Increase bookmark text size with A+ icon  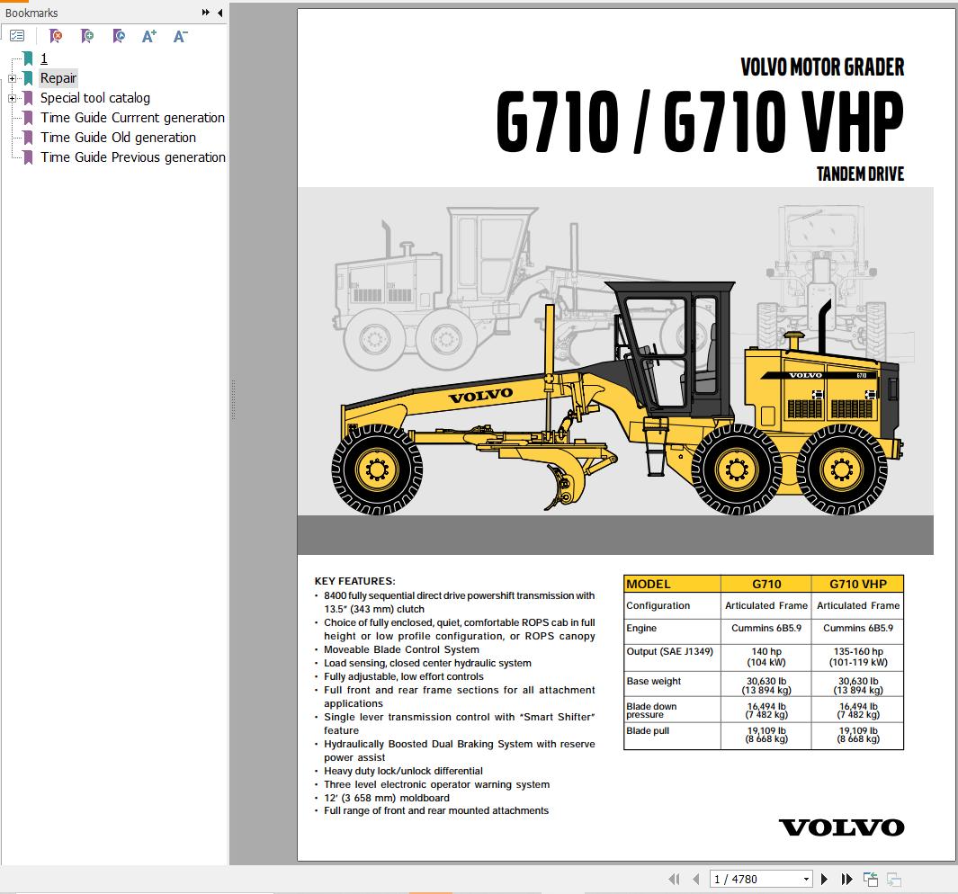point(149,36)
